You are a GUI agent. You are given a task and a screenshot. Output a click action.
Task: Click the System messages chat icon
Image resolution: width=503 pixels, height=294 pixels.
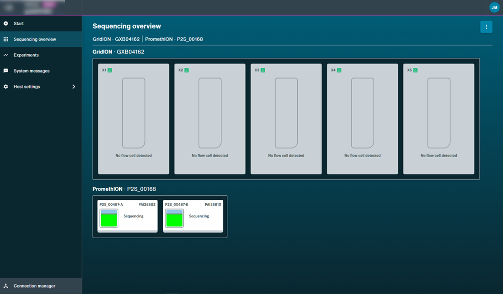[x=6, y=70]
